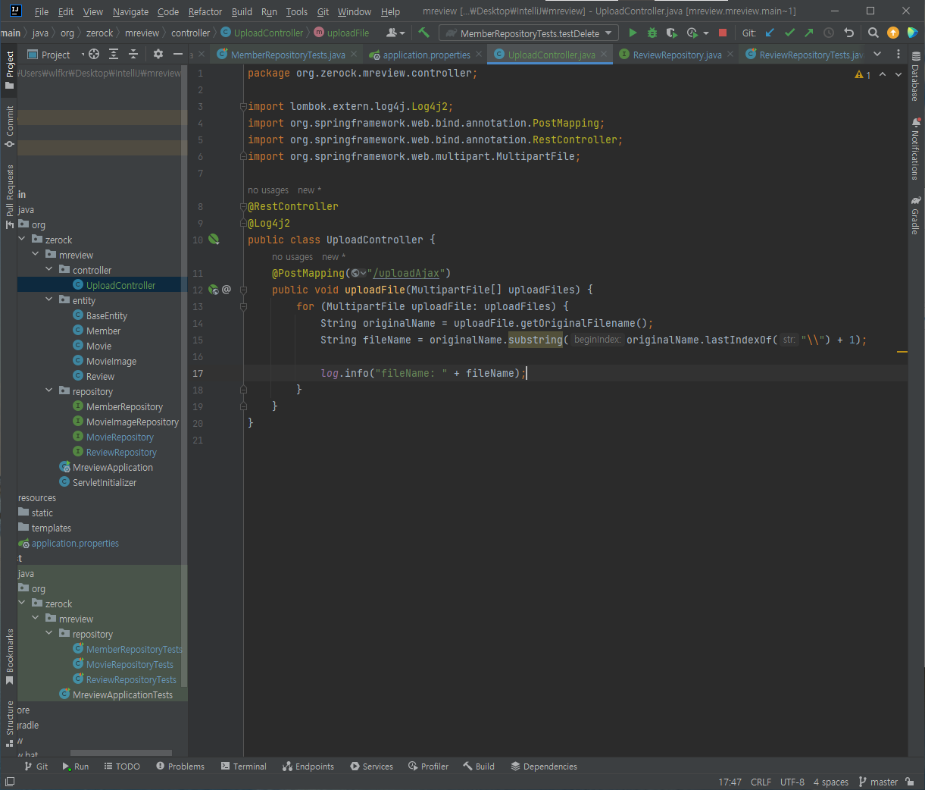Click the red Stop button
Viewport: 925px width, 790px height.
(x=723, y=33)
